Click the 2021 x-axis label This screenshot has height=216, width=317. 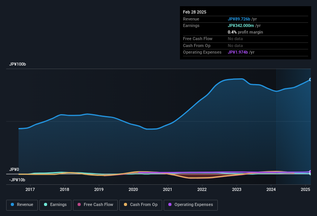pos(168,189)
